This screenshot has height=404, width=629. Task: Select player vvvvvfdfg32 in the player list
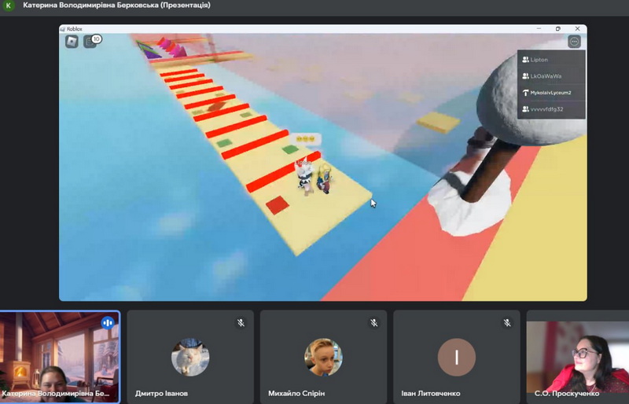pos(551,109)
